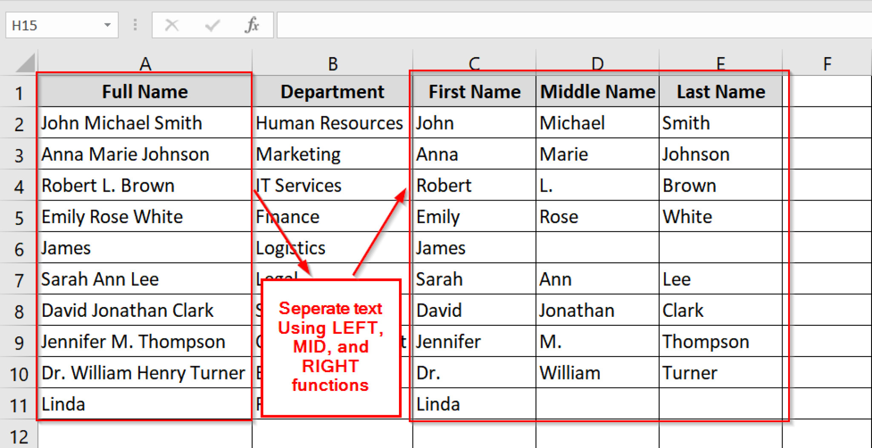Viewport: 872px width, 448px height.
Task: Select the John Michael Smith cell
Action: (x=145, y=123)
